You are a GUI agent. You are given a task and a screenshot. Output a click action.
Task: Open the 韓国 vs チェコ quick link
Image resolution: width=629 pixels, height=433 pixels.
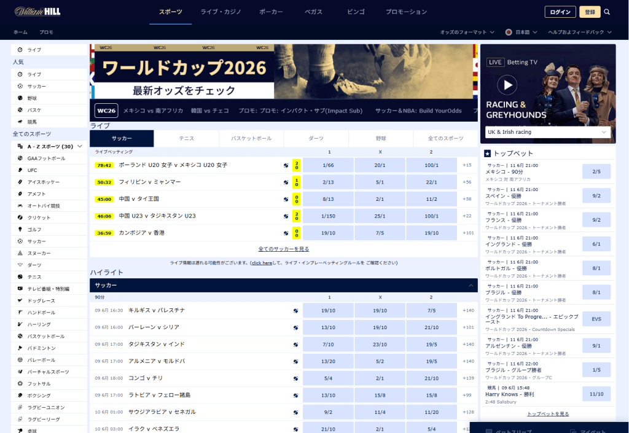click(x=210, y=111)
